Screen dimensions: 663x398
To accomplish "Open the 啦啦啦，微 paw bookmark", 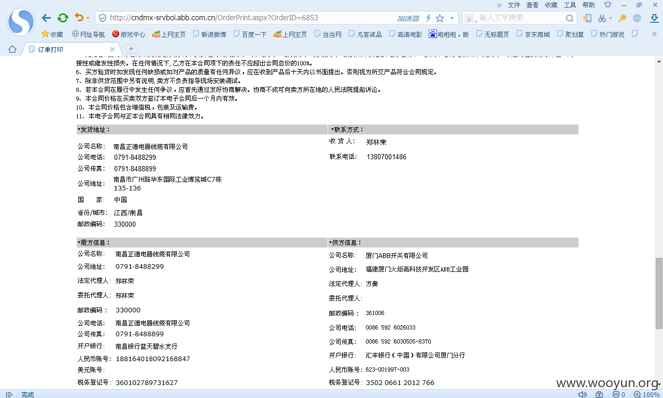I will pos(449,34).
